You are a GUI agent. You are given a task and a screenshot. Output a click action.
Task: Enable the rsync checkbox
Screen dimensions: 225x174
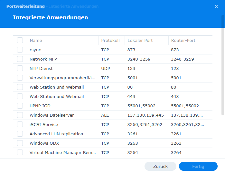[20, 50]
